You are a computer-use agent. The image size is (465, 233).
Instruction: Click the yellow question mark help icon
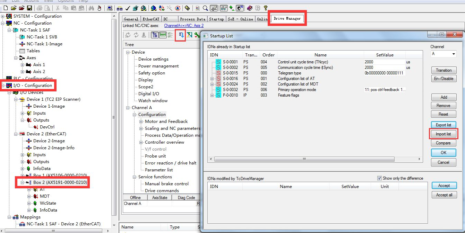(x=265, y=8)
